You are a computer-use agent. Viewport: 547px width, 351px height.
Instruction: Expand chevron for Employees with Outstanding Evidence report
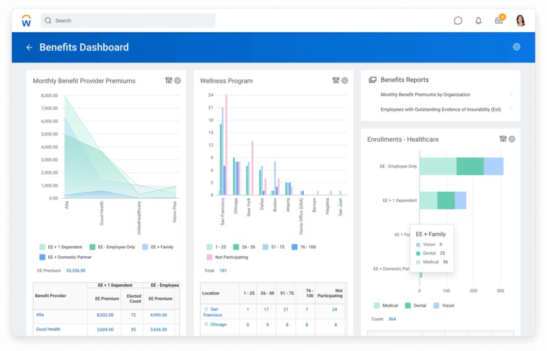511,109
